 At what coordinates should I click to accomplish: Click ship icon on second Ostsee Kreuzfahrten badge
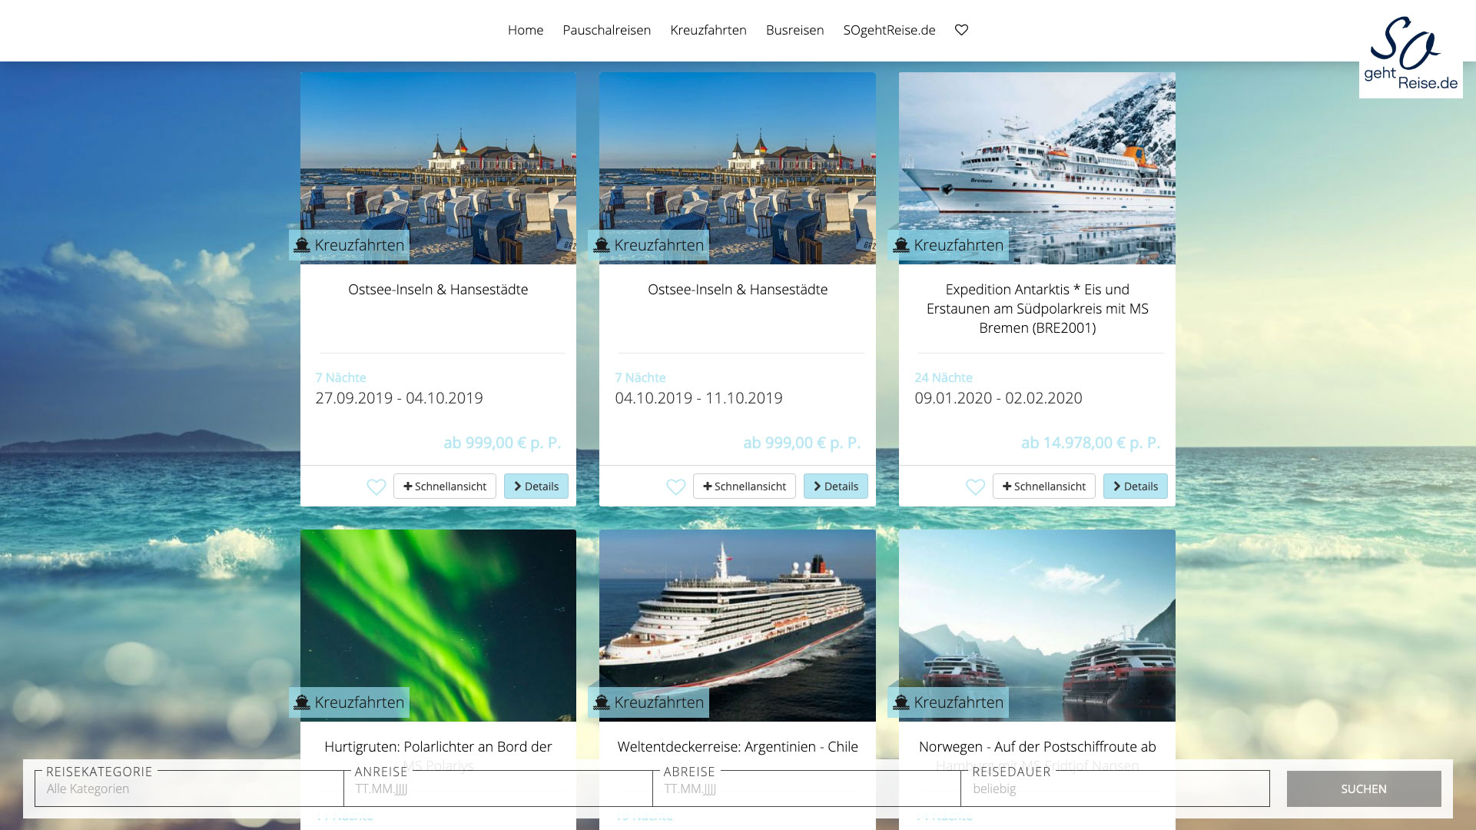(x=602, y=245)
